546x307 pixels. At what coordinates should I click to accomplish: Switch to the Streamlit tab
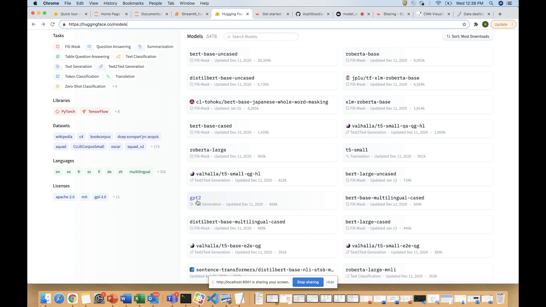tap(192, 14)
